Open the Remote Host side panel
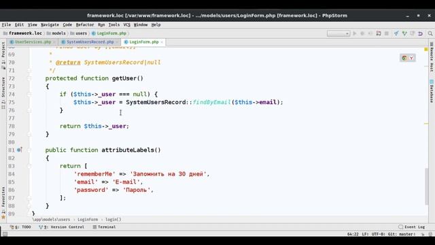Viewport: 435px width, 245px height. click(432, 57)
